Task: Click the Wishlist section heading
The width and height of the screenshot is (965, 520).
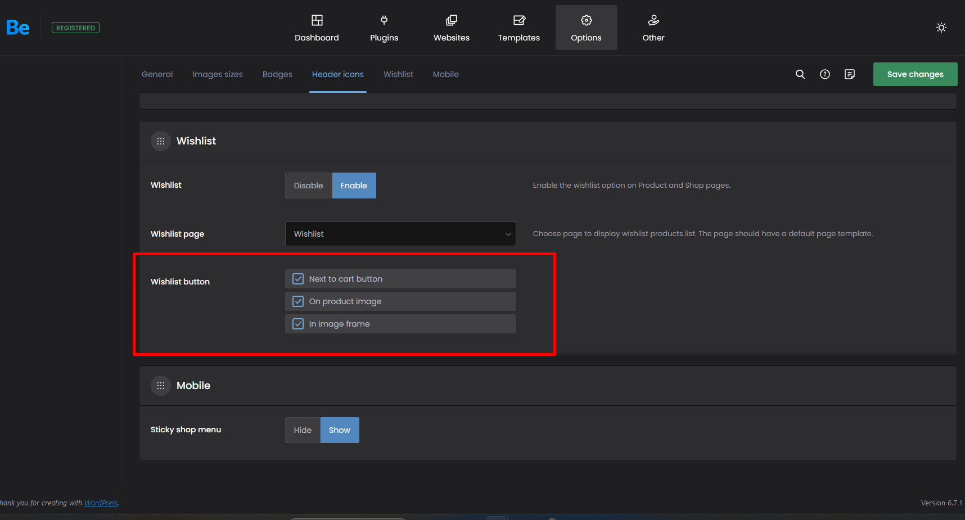Action: (196, 141)
